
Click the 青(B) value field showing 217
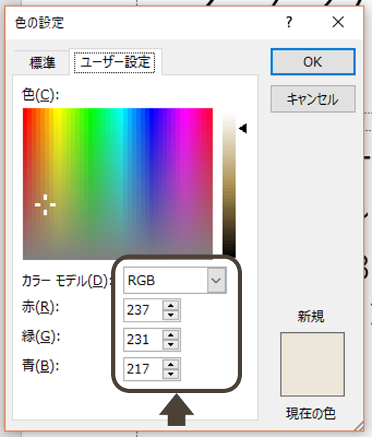143,369
